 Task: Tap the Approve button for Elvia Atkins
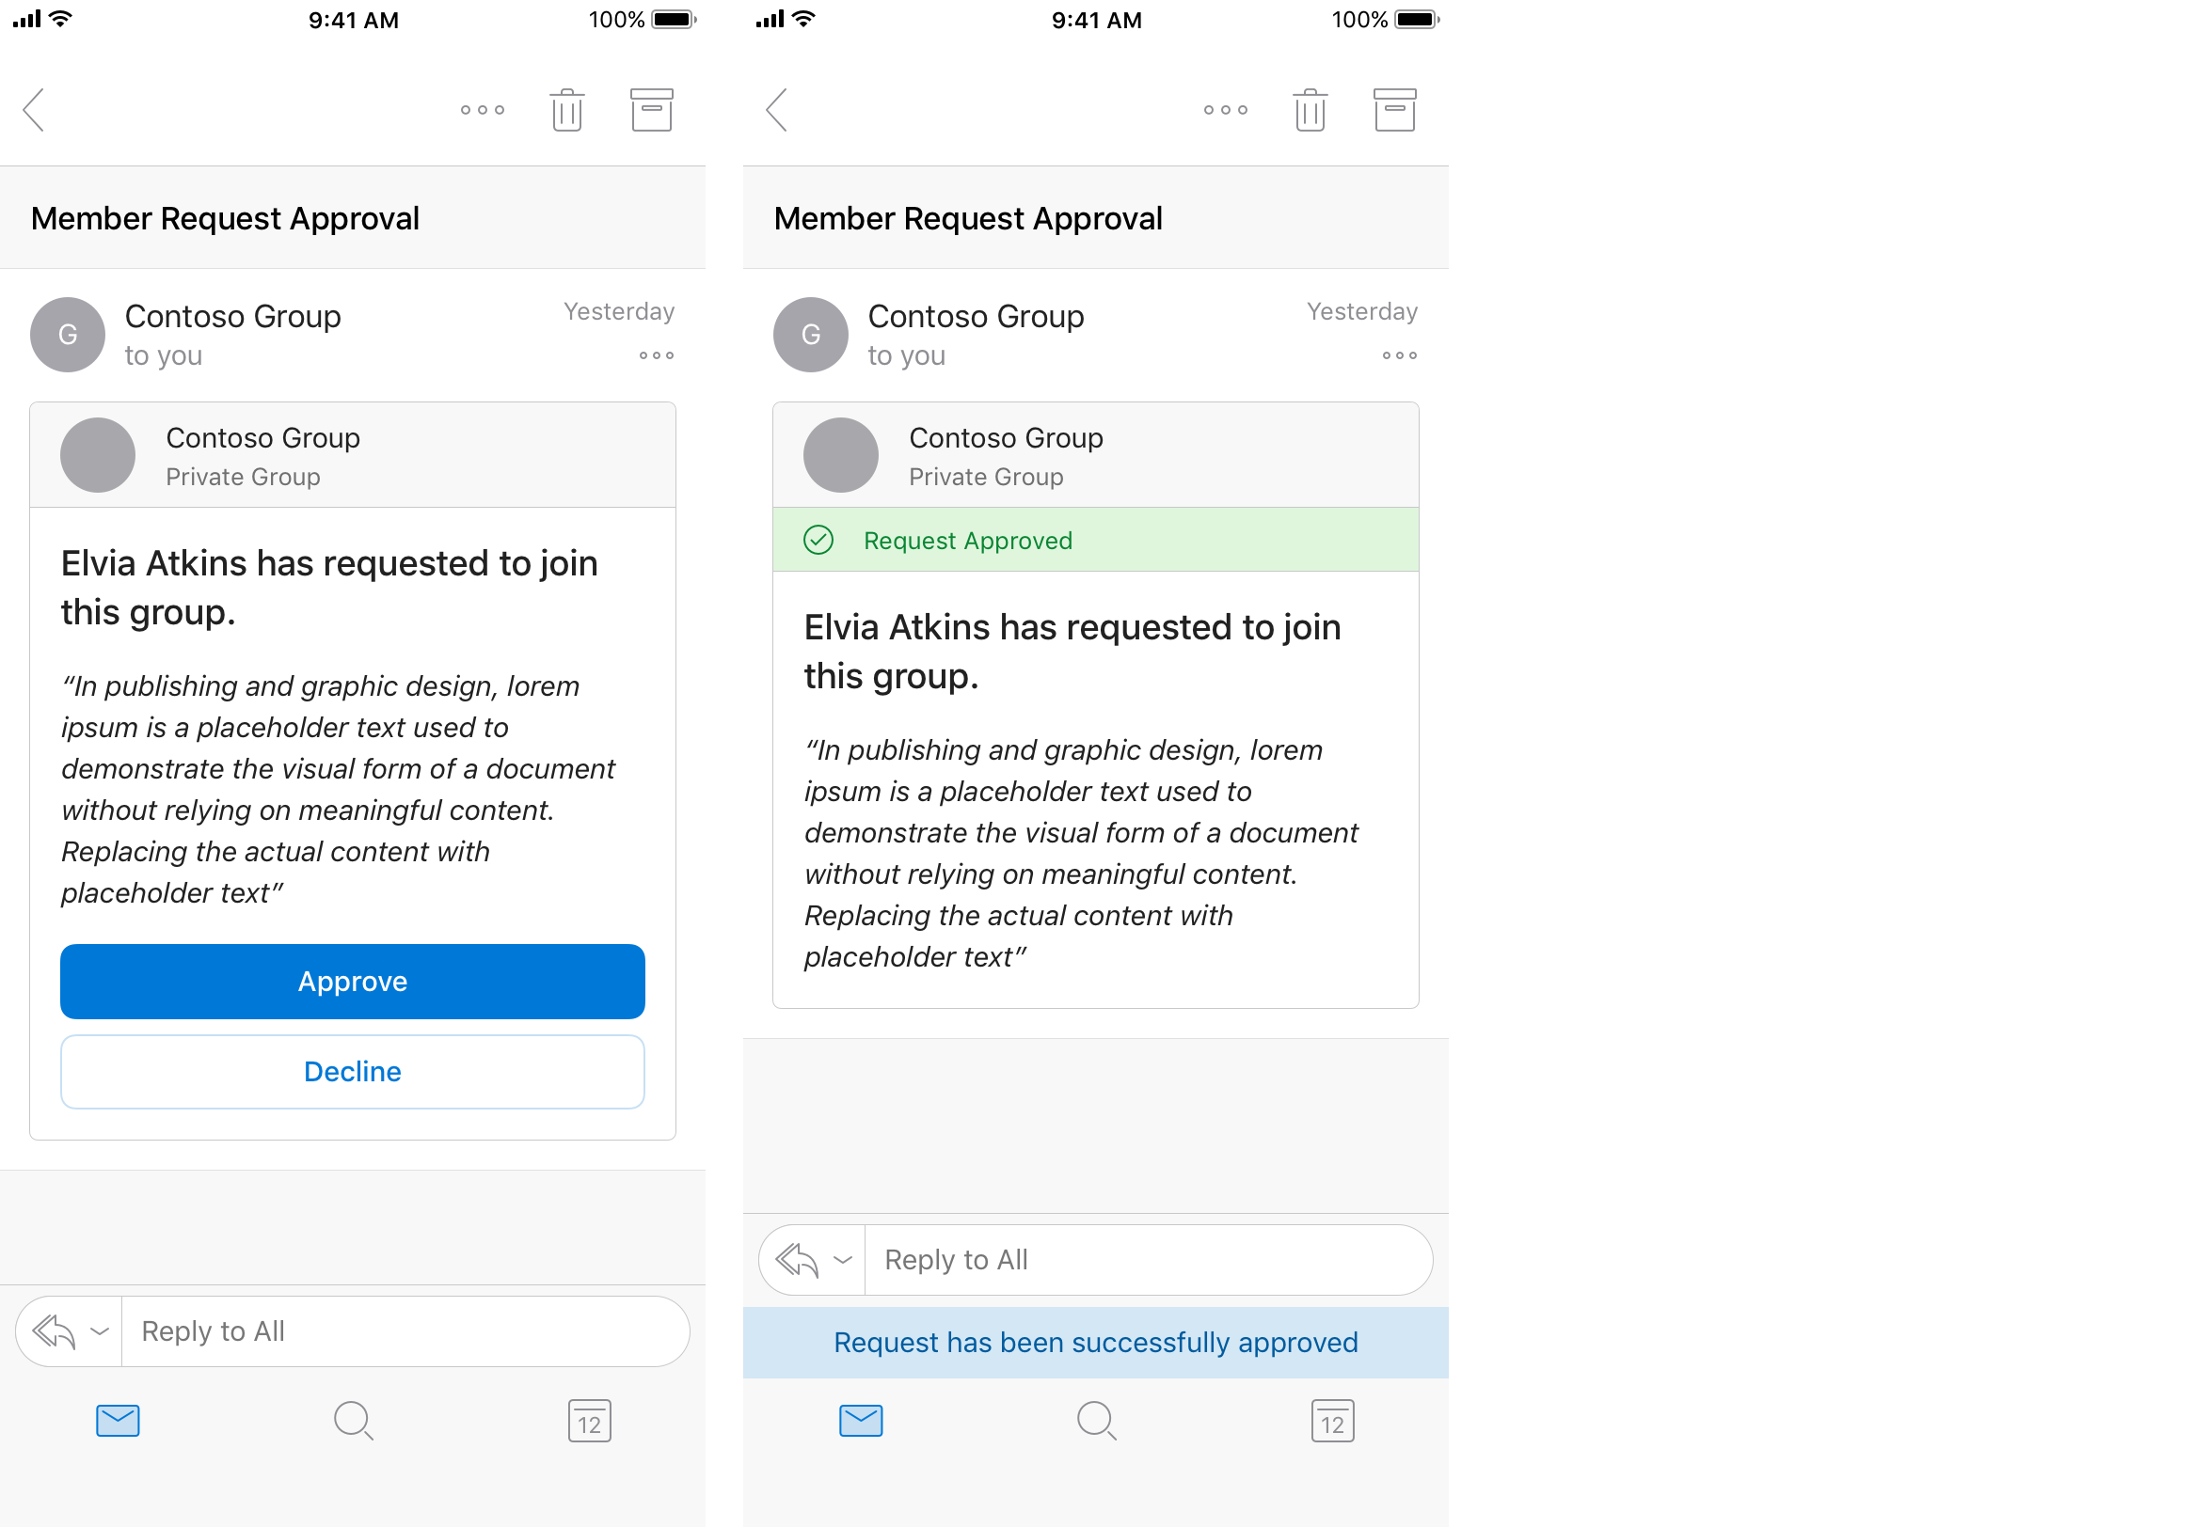click(352, 981)
